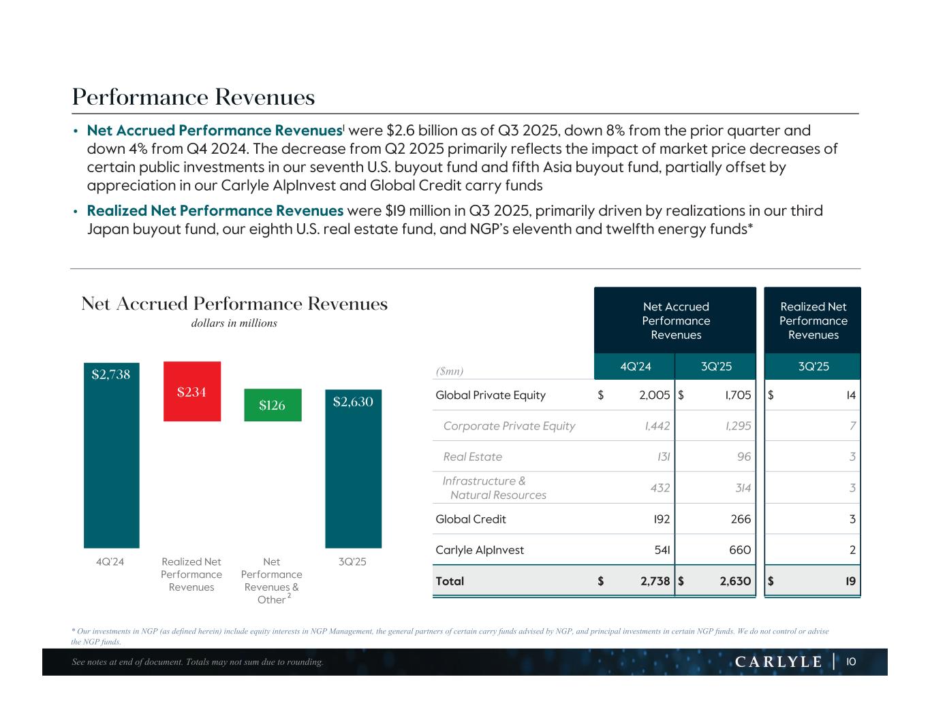Click the Performance Revenues slide title

[x=193, y=97]
